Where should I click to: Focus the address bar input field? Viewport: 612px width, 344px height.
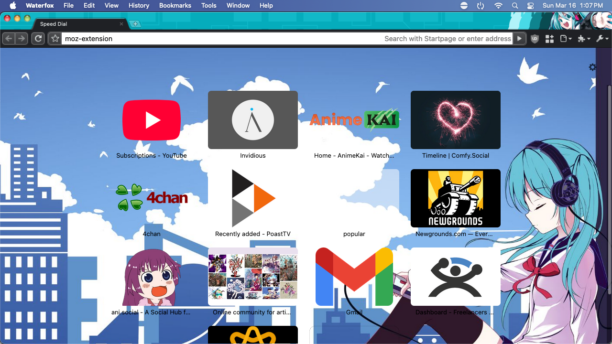pyautogui.click(x=220, y=39)
